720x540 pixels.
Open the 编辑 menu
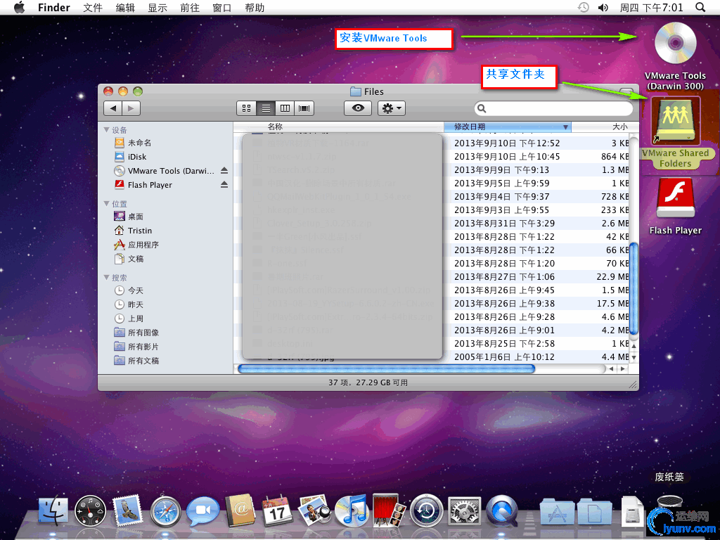pos(125,7)
